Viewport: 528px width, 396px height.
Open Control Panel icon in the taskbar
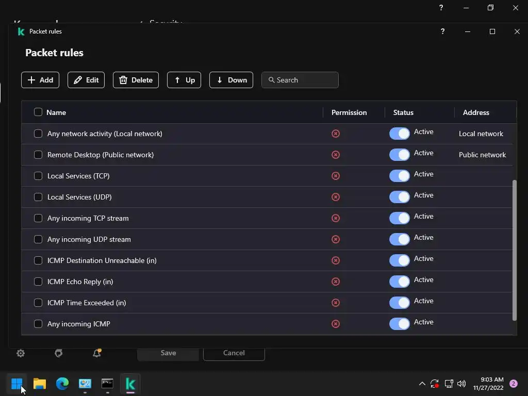pyautogui.click(x=85, y=384)
